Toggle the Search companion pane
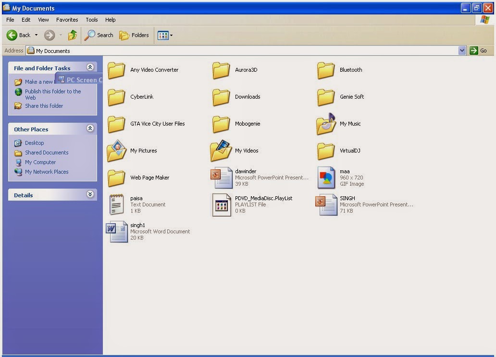Screen dimensions: 496x357 coord(99,35)
